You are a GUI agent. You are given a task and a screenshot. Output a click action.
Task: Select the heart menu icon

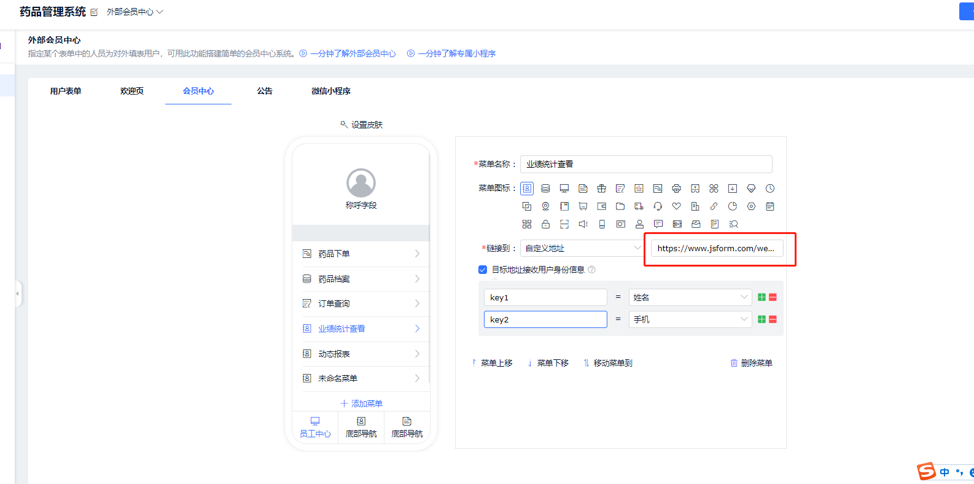tap(676, 206)
